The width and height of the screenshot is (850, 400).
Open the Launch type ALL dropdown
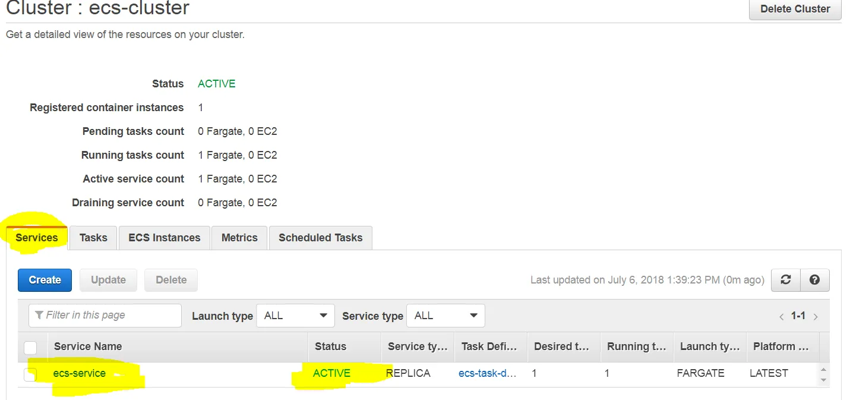point(295,316)
